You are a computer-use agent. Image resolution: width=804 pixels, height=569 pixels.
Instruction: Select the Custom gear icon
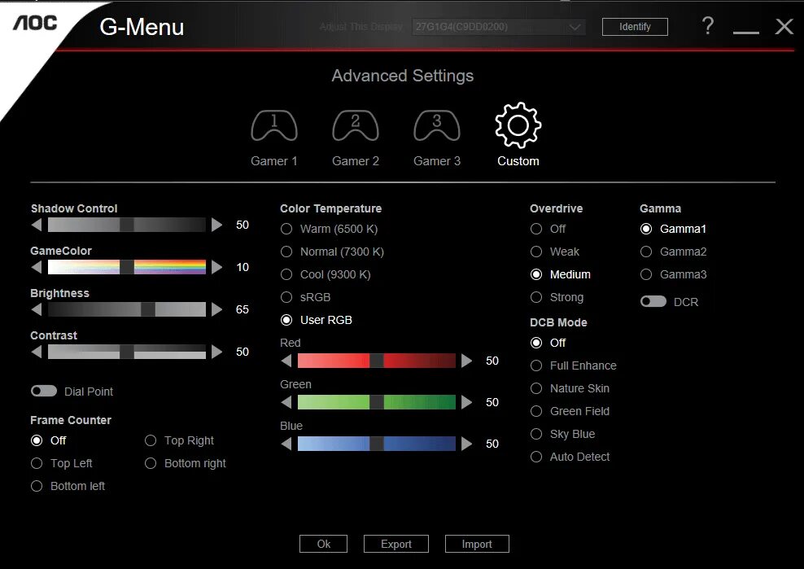click(x=518, y=125)
